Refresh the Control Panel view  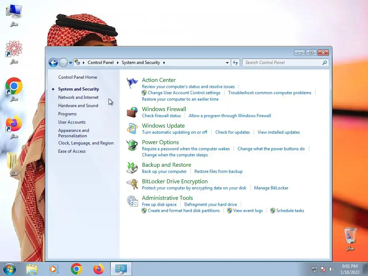(x=235, y=63)
